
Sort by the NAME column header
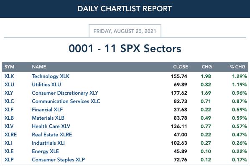point(39,67)
